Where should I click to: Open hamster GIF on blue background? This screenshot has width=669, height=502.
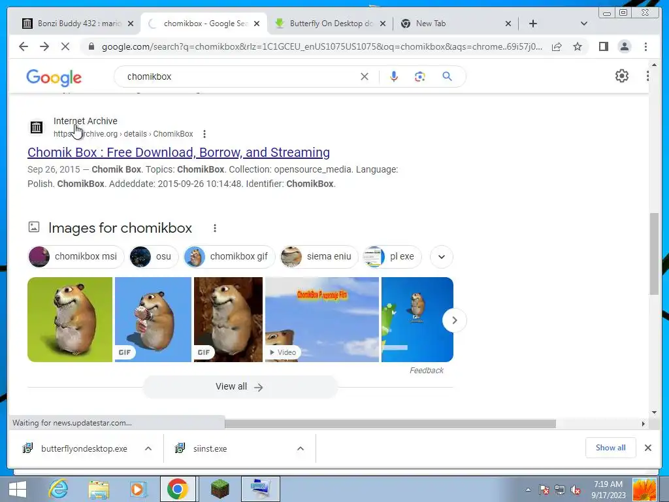pos(153,320)
